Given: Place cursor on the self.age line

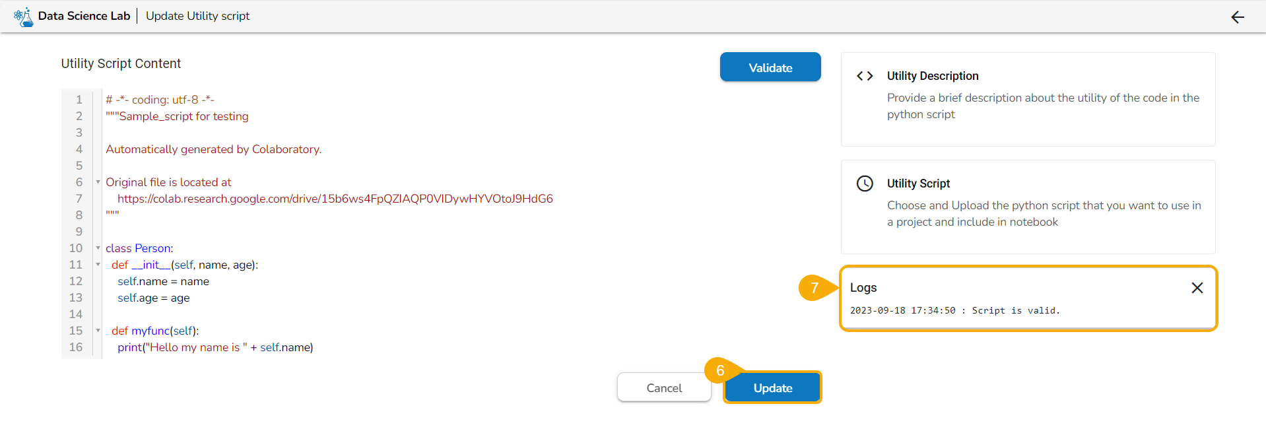Looking at the screenshot, I should coord(153,298).
